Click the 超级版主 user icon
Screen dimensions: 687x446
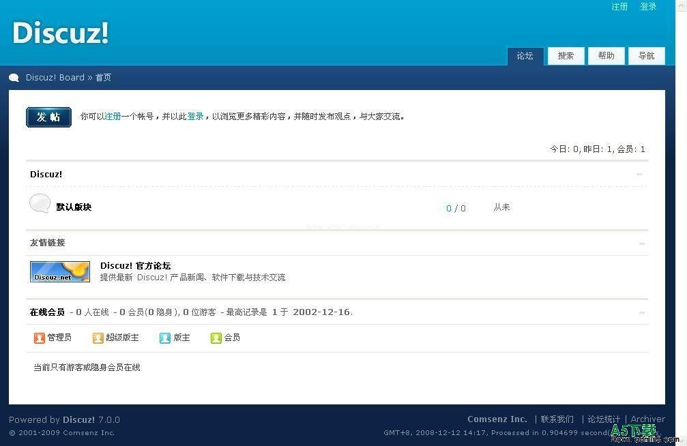tap(98, 338)
